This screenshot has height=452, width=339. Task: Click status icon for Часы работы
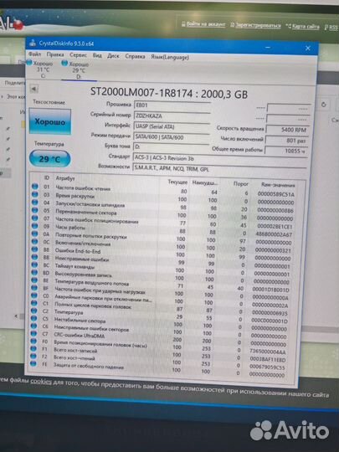(35, 226)
